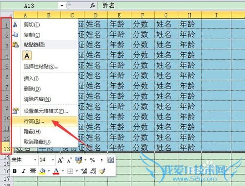Expand the font color dropdown arrow
245x186 pixels.
point(63,171)
